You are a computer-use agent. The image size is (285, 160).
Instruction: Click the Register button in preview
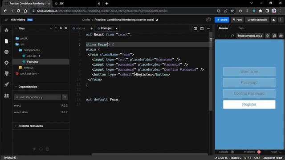pos(249,104)
